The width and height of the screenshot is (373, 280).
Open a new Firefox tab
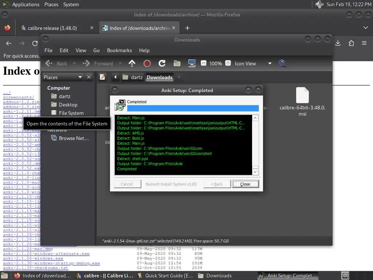point(187,28)
